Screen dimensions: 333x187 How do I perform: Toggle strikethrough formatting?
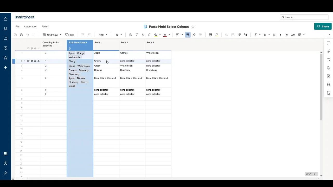tap(149, 35)
